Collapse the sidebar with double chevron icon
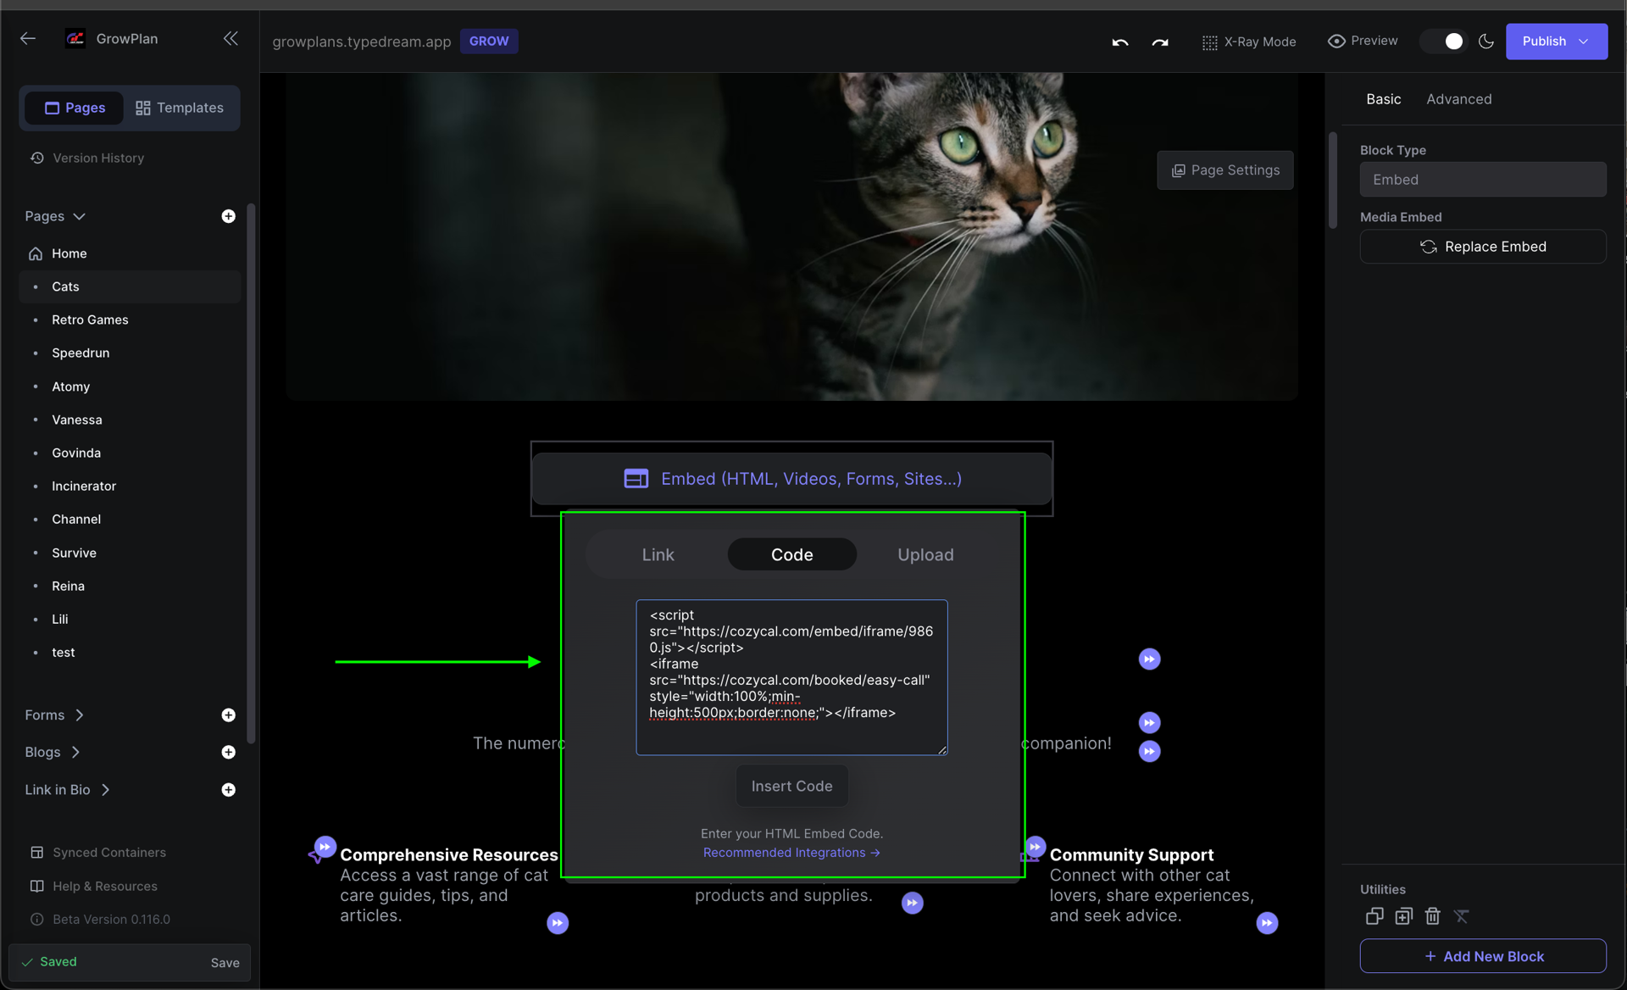 coord(230,38)
